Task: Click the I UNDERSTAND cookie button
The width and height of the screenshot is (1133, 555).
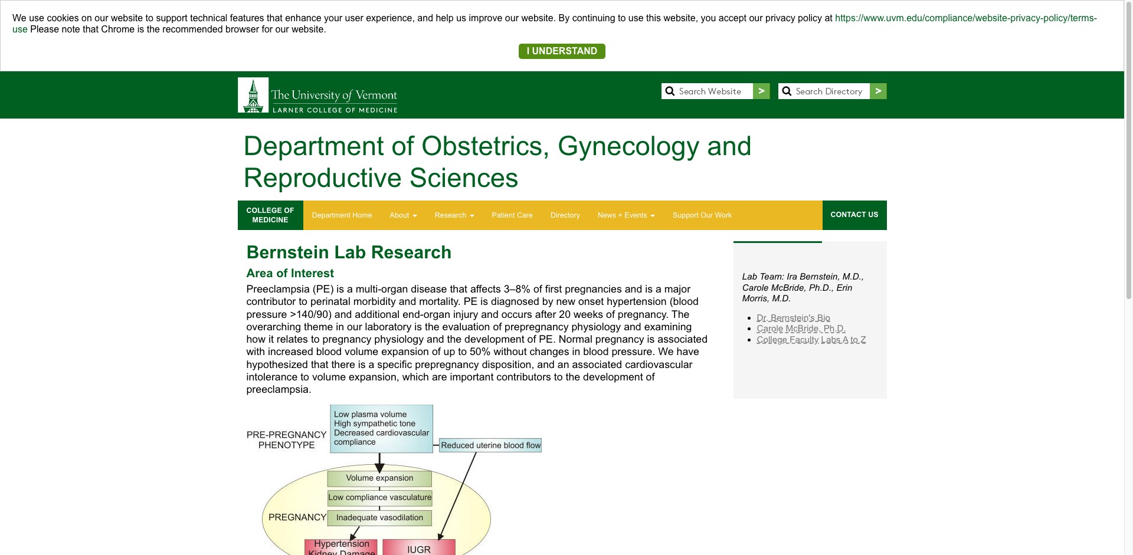Action: (x=562, y=51)
